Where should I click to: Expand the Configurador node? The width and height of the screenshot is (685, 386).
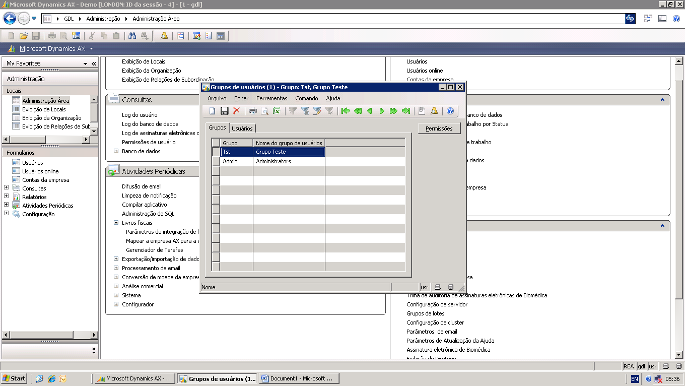tap(116, 304)
